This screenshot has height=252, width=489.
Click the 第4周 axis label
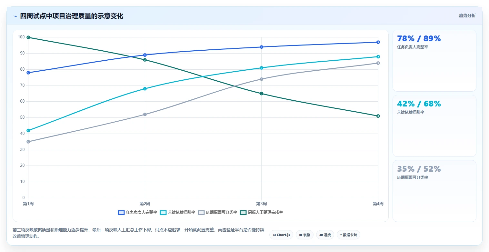click(x=378, y=204)
